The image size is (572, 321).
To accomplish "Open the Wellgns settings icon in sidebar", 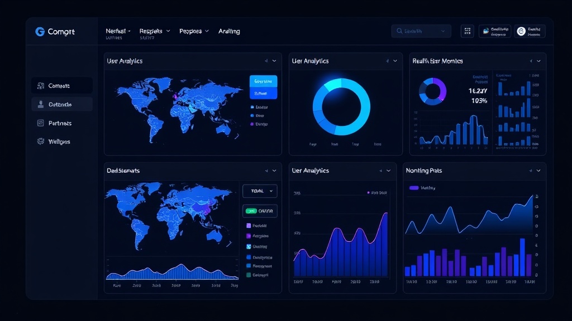I will 40,141.
